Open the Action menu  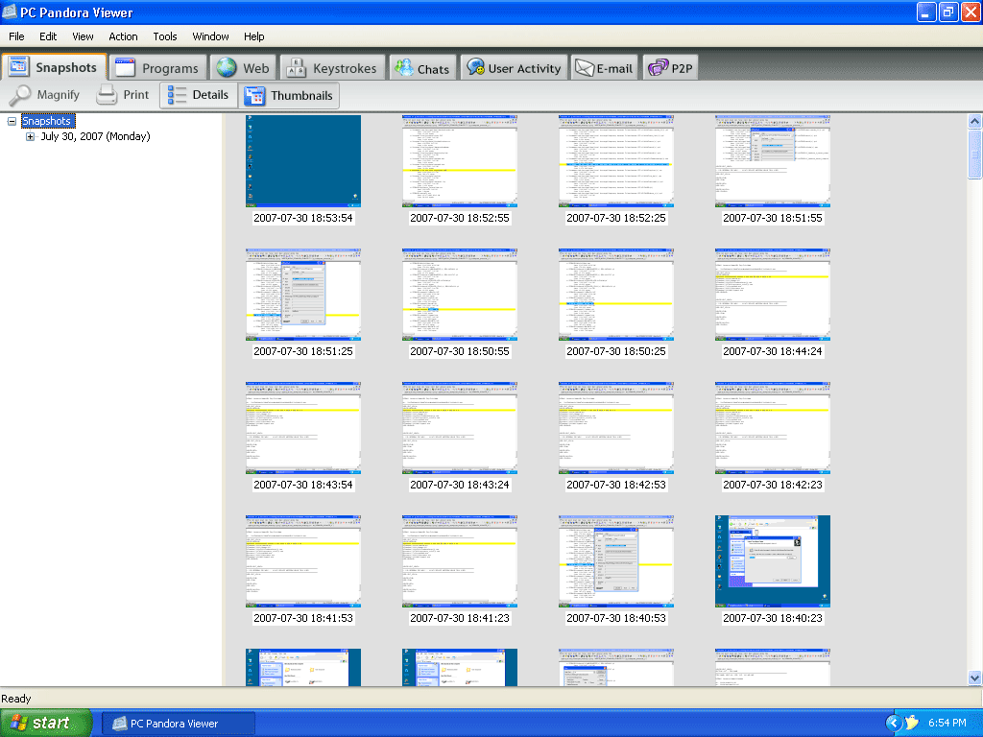click(x=123, y=36)
